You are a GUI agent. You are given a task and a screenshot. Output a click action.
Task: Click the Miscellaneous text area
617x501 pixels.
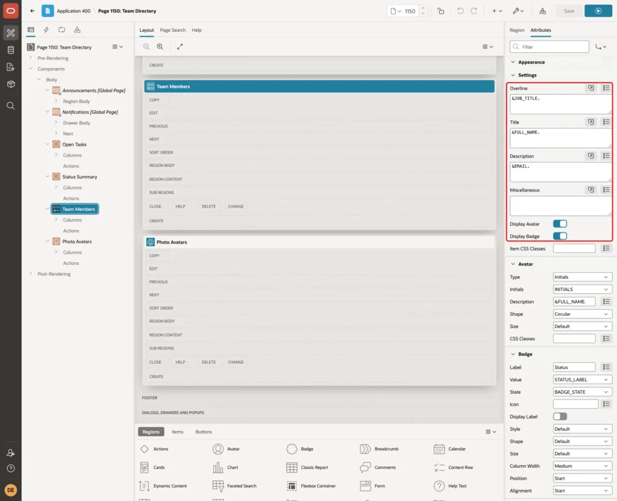pos(560,206)
